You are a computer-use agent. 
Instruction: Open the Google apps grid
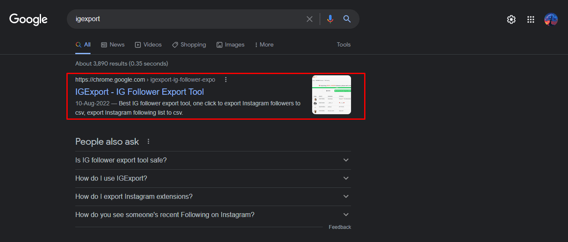click(531, 19)
